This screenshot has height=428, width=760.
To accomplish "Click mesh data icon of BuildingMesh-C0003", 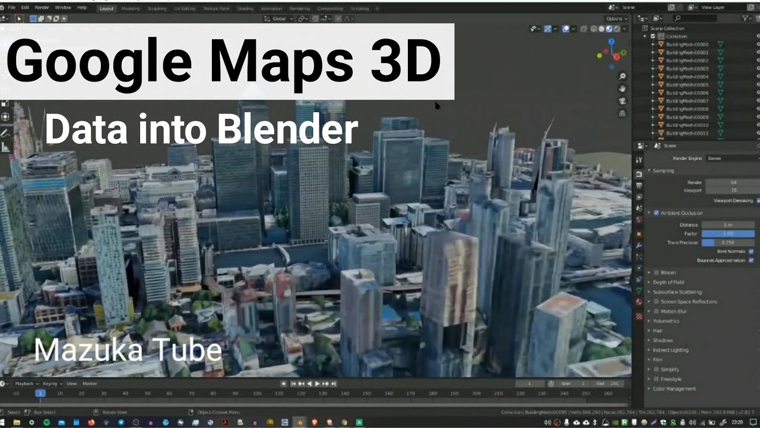I will click(x=720, y=68).
